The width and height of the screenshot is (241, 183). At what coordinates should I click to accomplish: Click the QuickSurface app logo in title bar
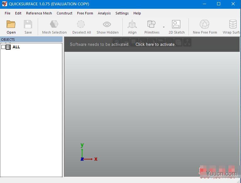[x=5, y=4]
